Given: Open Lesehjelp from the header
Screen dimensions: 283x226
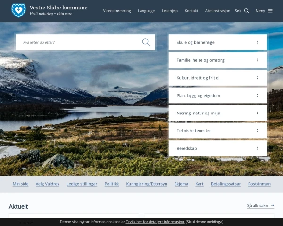Looking at the screenshot, I should (170, 11).
